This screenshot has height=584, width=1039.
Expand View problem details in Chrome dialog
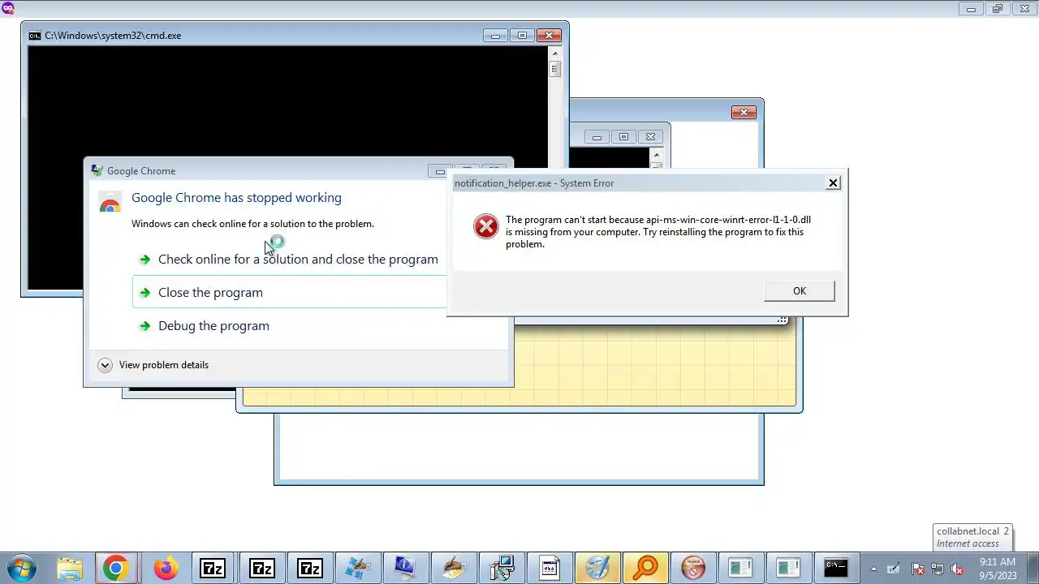point(153,365)
